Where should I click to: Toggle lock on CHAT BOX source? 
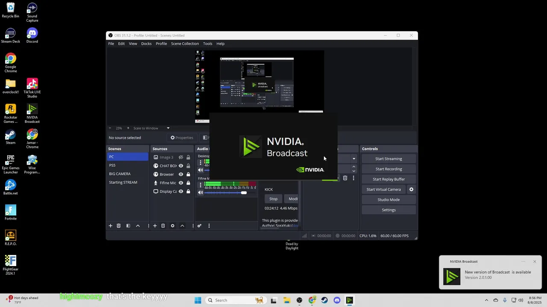[x=188, y=166]
